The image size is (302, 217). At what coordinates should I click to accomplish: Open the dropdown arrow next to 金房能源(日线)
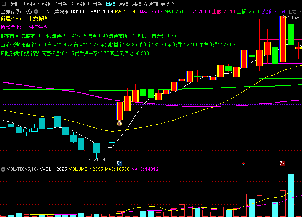pyautogui.click(x=36, y=11)
